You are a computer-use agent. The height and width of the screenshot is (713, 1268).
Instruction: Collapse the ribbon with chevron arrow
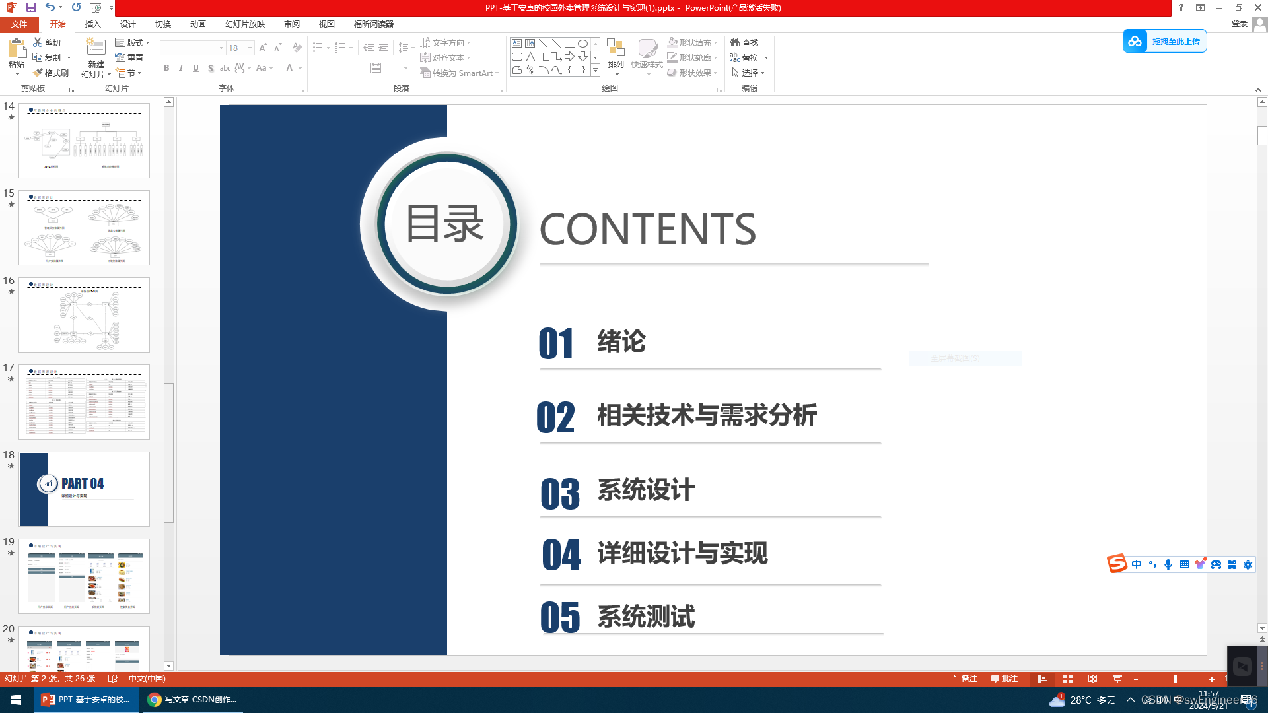coord(1258,89)
